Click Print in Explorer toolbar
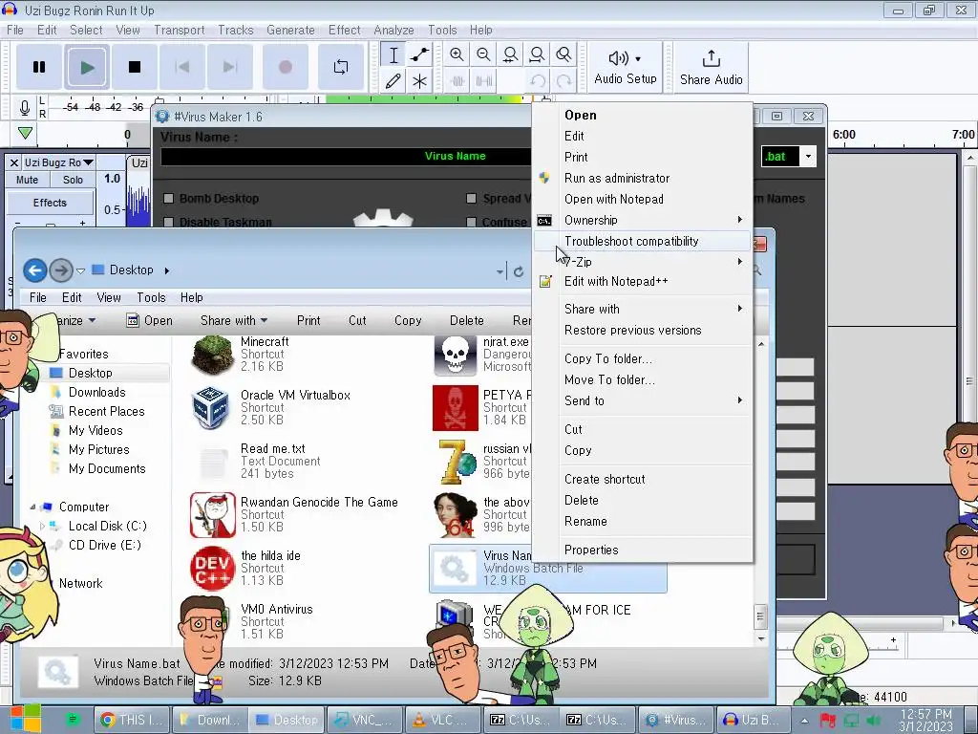Image resolution: width=978 pixels, height=734 pixels. (x=308, y=321)
